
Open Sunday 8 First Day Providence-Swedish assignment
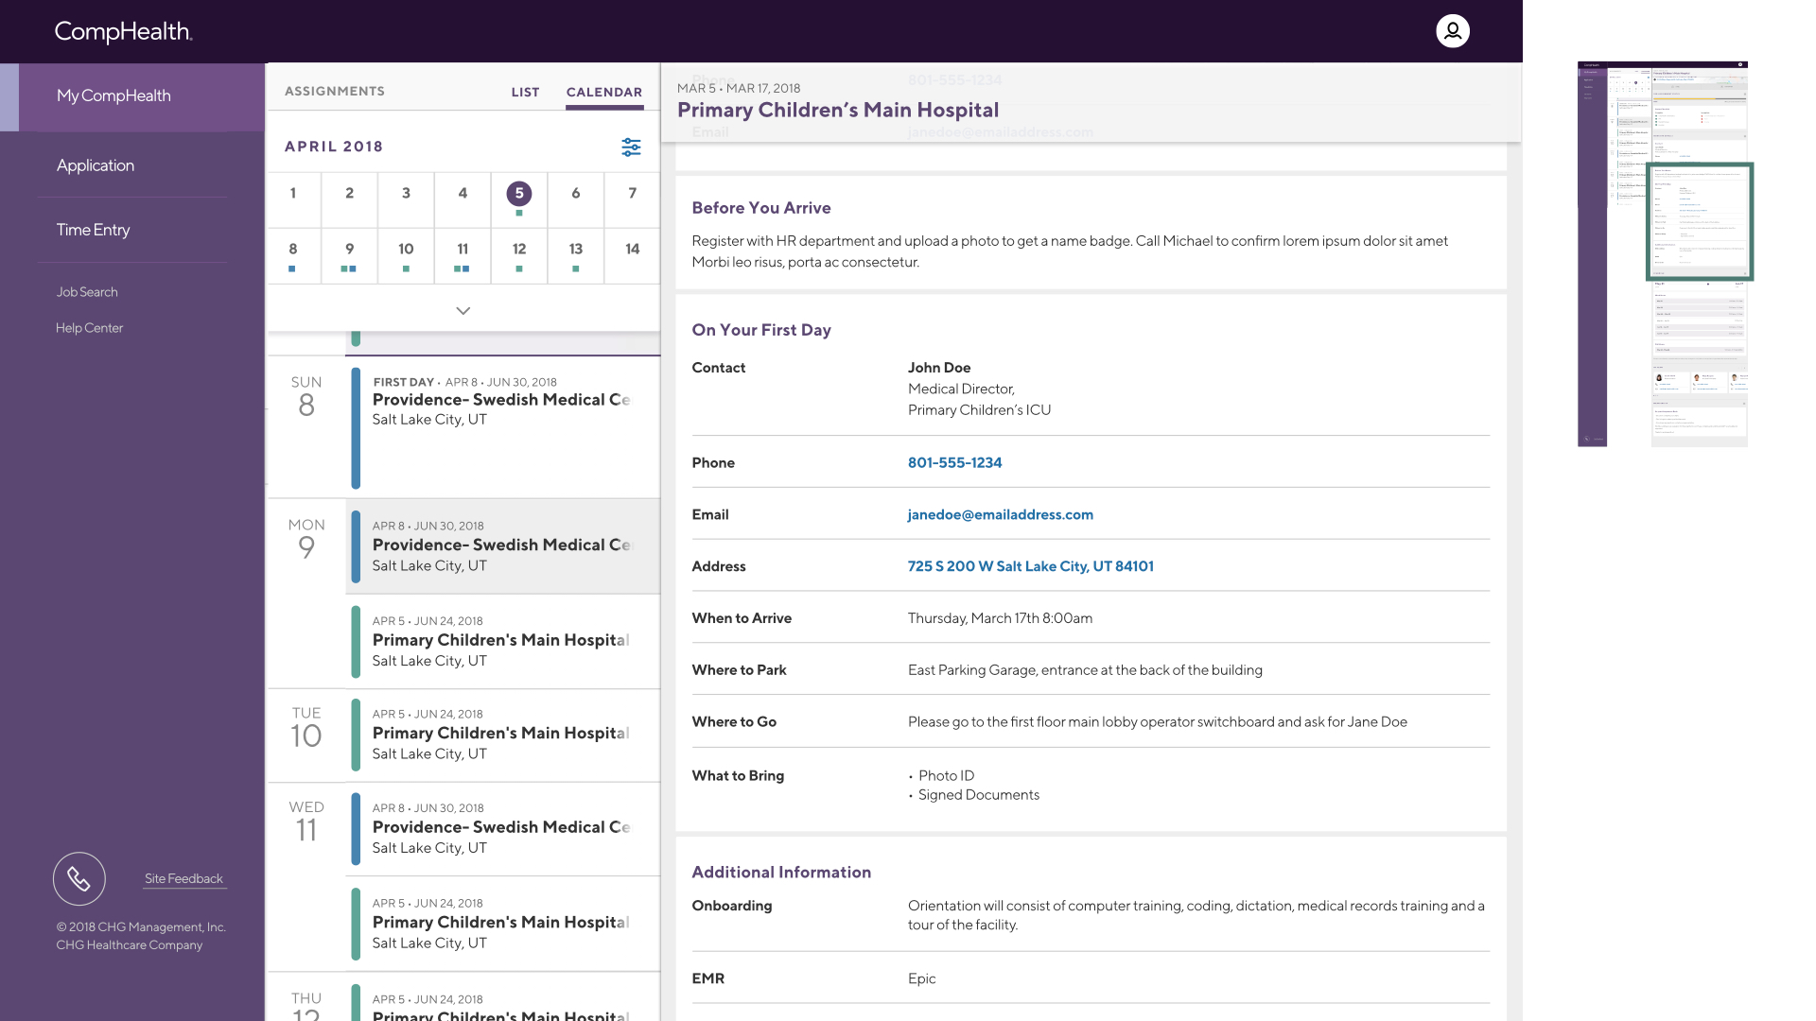click(x=503, y=427)
